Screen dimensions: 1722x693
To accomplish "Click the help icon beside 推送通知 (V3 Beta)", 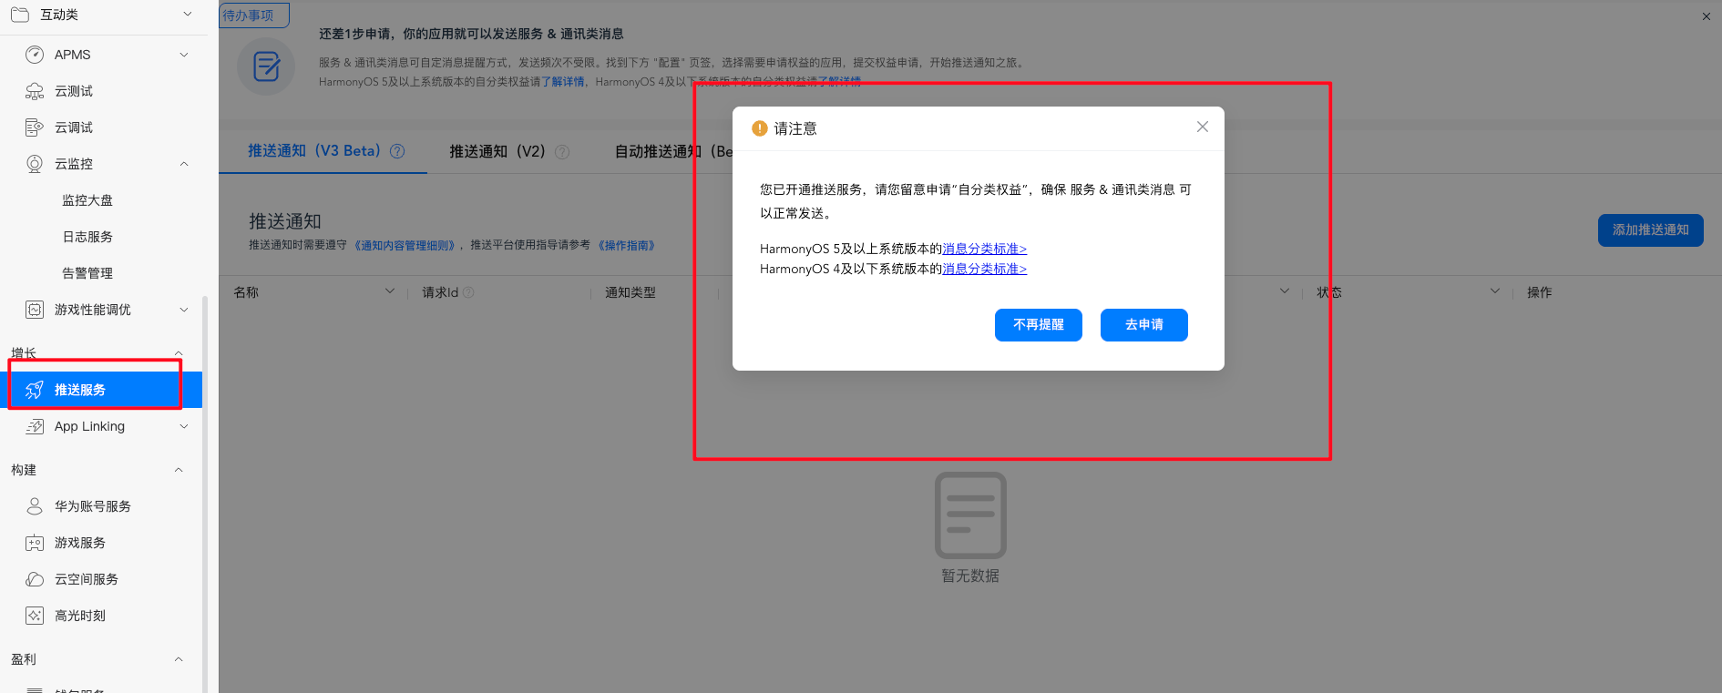I will coord(397,151).
